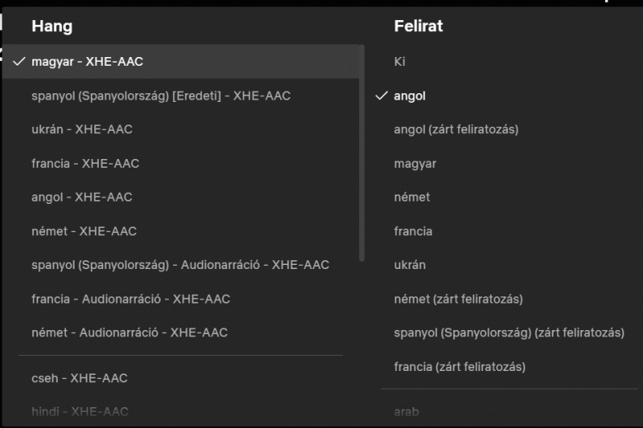This screenshot has width=643, height=428.
Task: Pick német - XHE-AAC audio option
Action: point(84,230)
